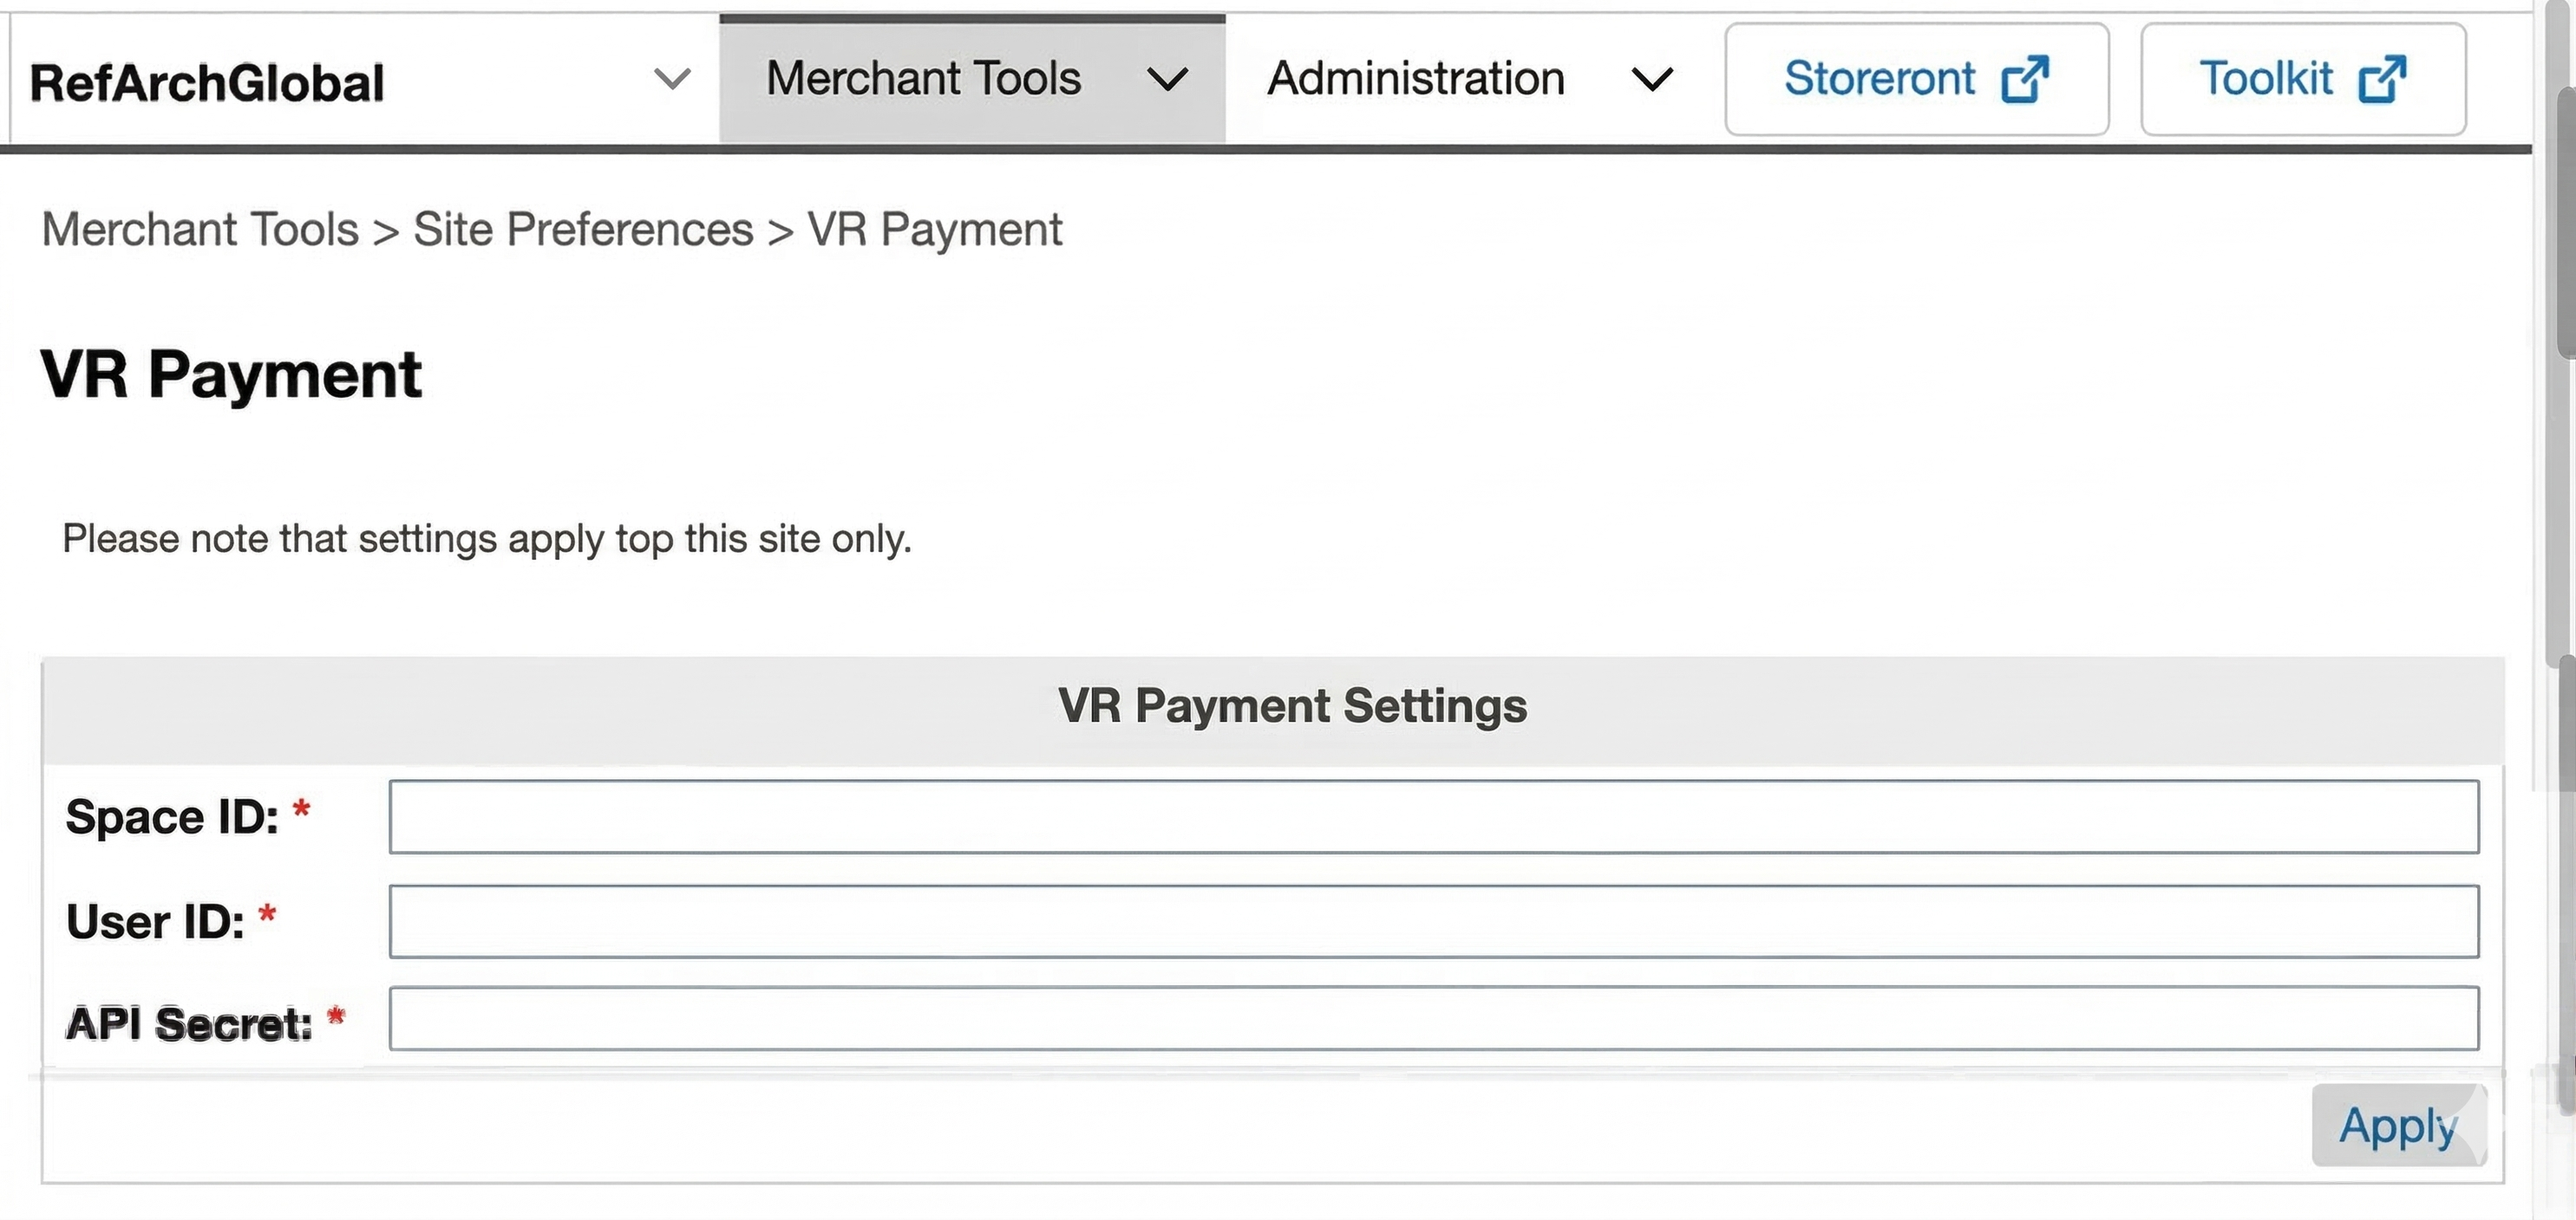
Task: Click the Toolkit external link icon
Action: pos(2381,79)
